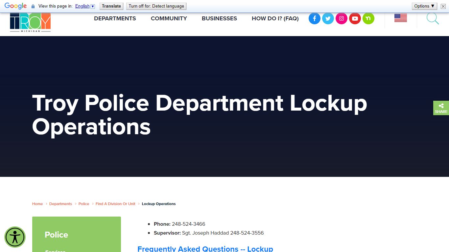449x252 pixels.
Task: Open the accessibility options widget
Action: (15, 237)
